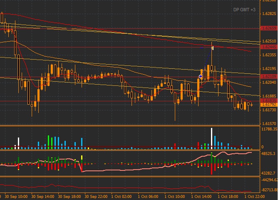Screen dimensions: 278x200
Task: Click the 1.61885 price axis label
Action: [269, 96]
